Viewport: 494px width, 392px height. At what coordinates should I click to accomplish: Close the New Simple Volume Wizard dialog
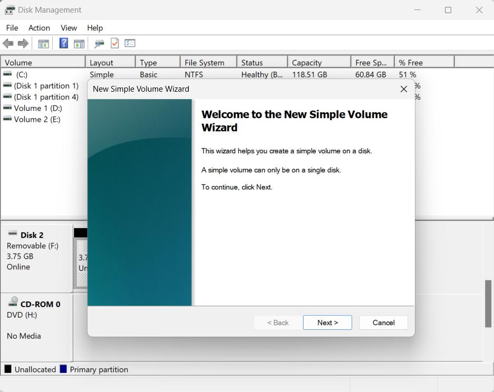(404, 89)
